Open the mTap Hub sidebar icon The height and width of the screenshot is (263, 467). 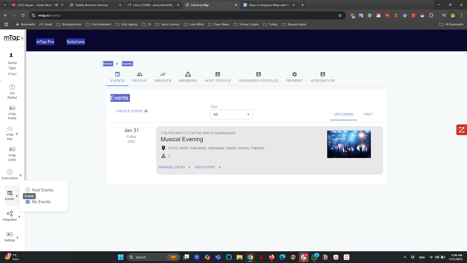click(10, 129)
